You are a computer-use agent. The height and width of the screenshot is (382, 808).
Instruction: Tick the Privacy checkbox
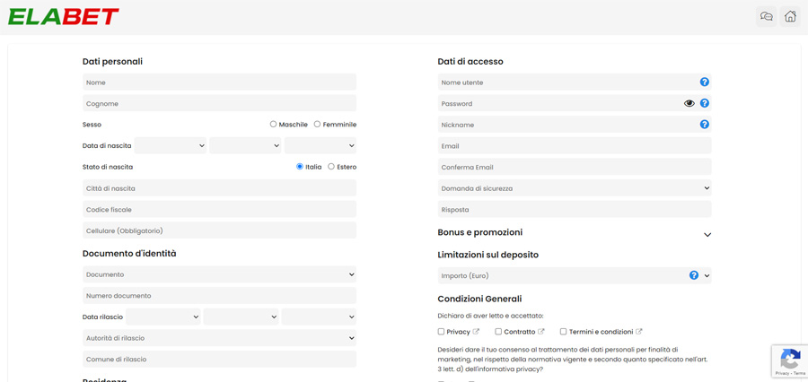tap(441, 332)
